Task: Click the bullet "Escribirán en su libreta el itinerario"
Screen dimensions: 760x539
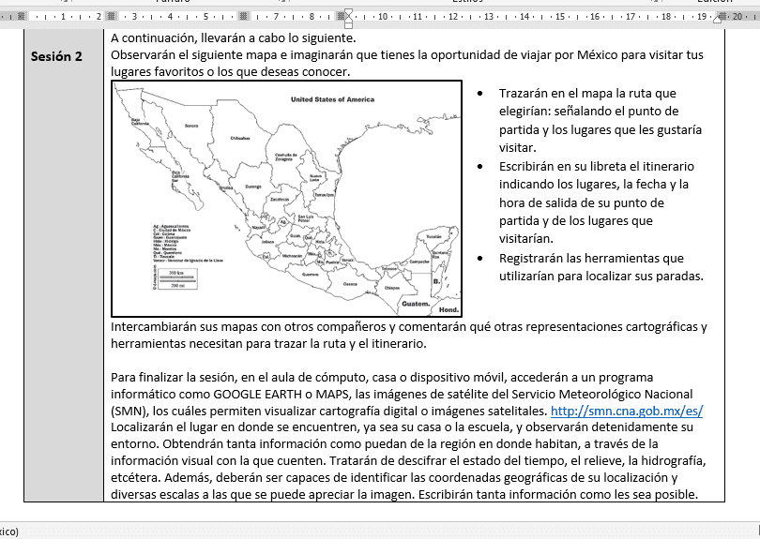Action: coord(597,166)
